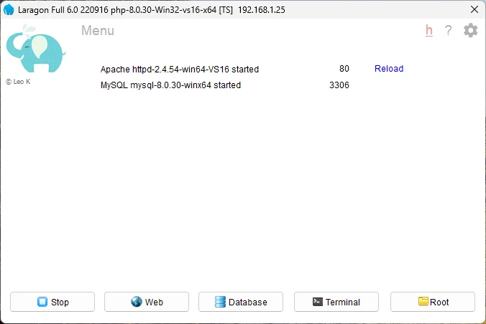This screenshot has width=486, height=324.
Task: Open help via the question mark
Action: point(448,30)
